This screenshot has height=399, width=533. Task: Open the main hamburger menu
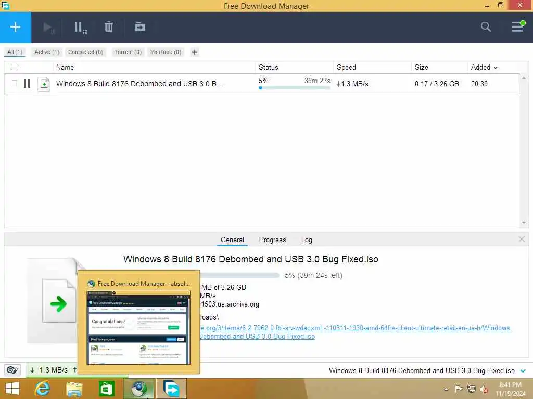518,27
